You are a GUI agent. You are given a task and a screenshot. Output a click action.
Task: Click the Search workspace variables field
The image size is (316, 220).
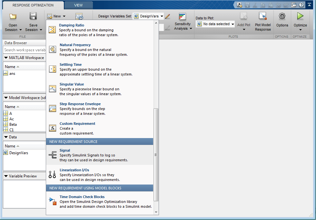tap(25, 50)
